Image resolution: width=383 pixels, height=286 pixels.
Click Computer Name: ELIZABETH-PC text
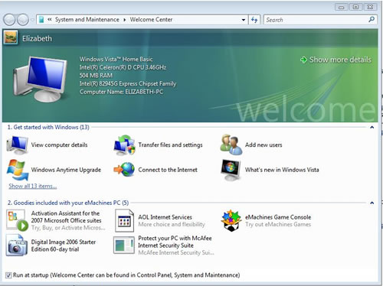(x=121, y=92)
